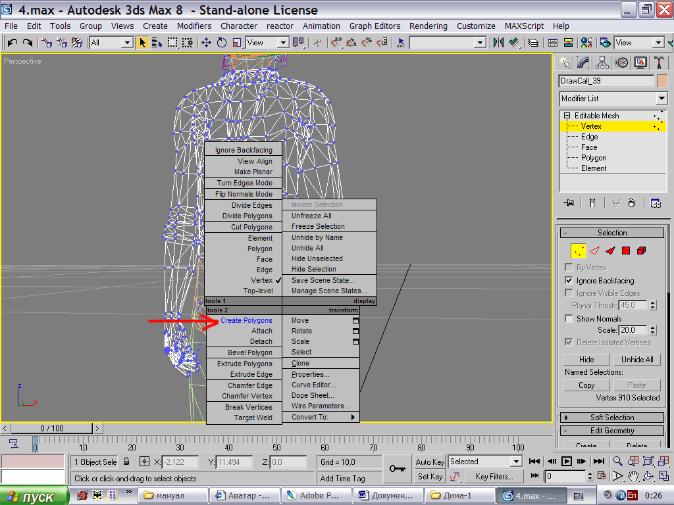Open the Modify command panel tab
Image resolution: width=674 pixels, height=505 pixels.
pyautogui.click(x=583, y=62)
